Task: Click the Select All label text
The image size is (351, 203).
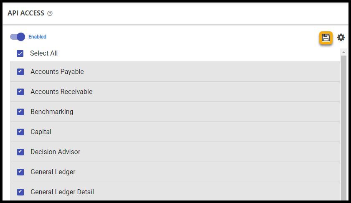Action: coord(44,53)
